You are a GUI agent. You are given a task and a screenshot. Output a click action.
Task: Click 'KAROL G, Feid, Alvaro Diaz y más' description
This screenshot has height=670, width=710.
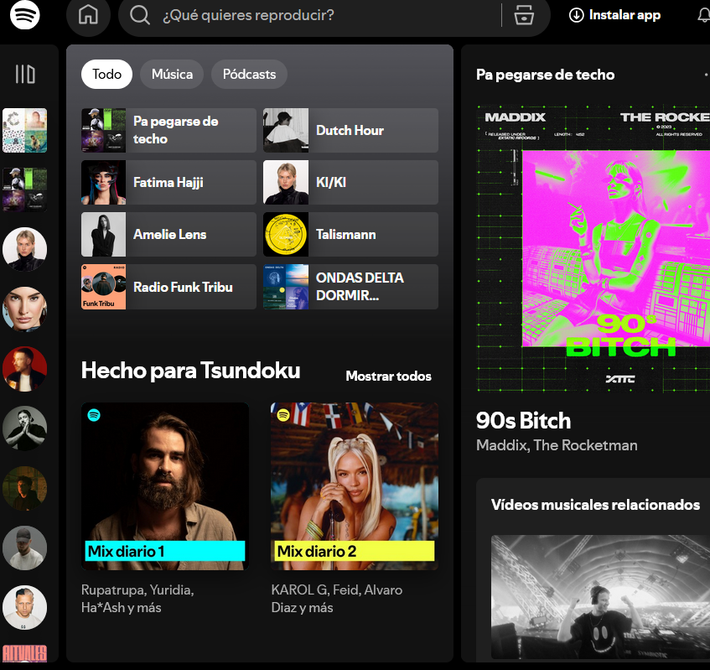336,599
